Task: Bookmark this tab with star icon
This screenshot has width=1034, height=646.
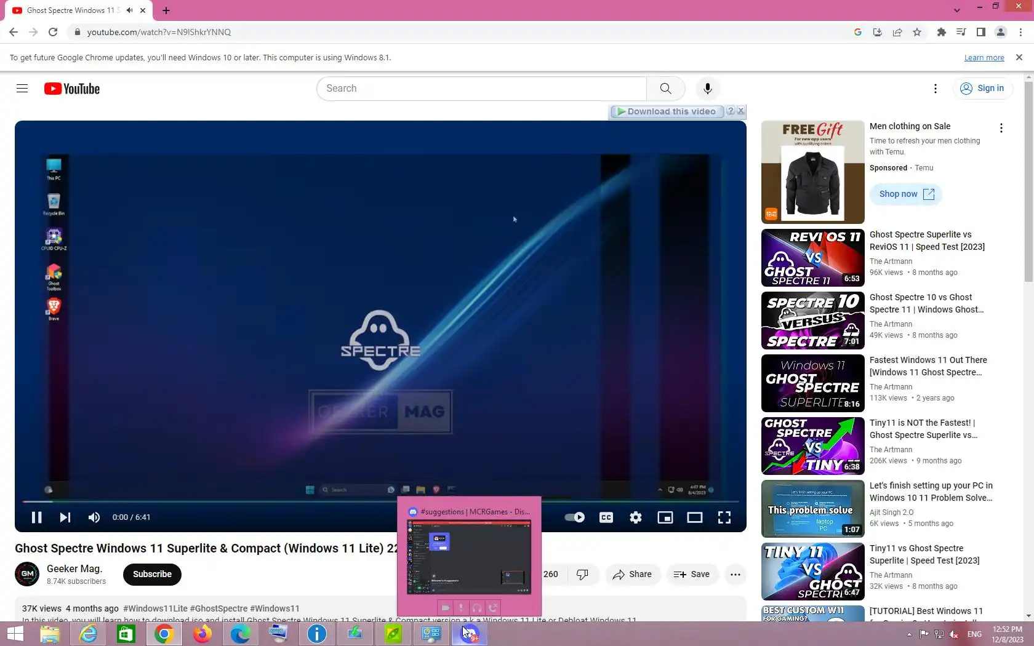Action: 917,32
